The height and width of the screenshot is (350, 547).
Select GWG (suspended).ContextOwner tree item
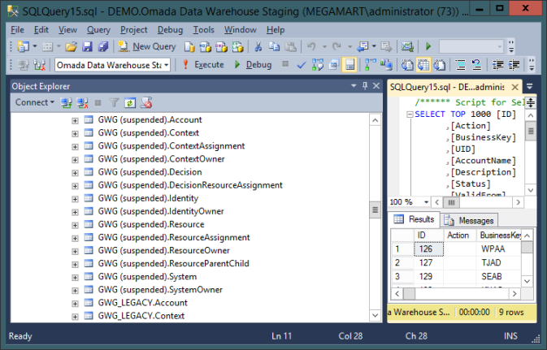click(161, 159)
